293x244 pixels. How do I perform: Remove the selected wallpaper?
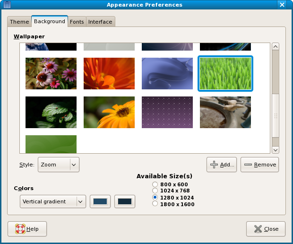click(259, 165)
